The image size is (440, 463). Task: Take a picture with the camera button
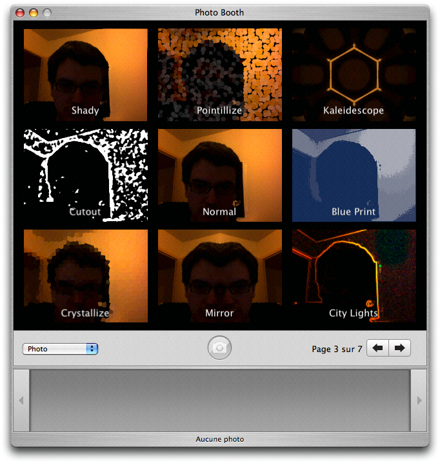point(219,348)
